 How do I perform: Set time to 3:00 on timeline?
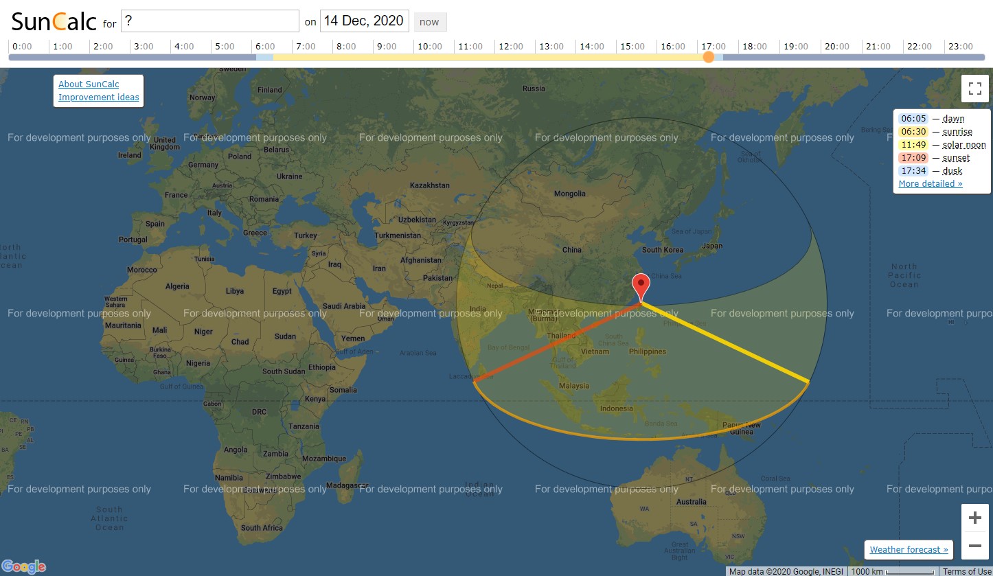pyautogui.click(x=144, y=47)
